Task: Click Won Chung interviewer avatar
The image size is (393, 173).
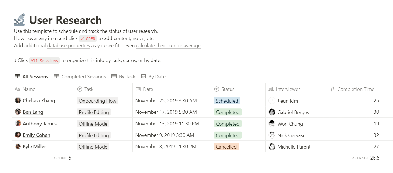Action: [272, 124]
